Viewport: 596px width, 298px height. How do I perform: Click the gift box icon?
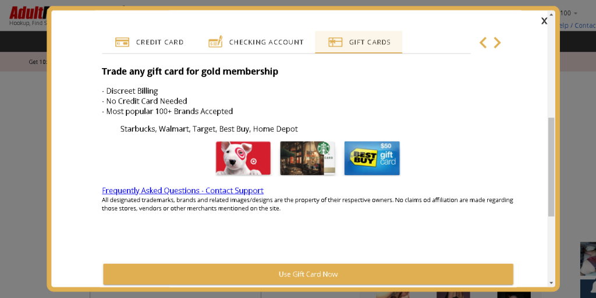coord(335,42)
